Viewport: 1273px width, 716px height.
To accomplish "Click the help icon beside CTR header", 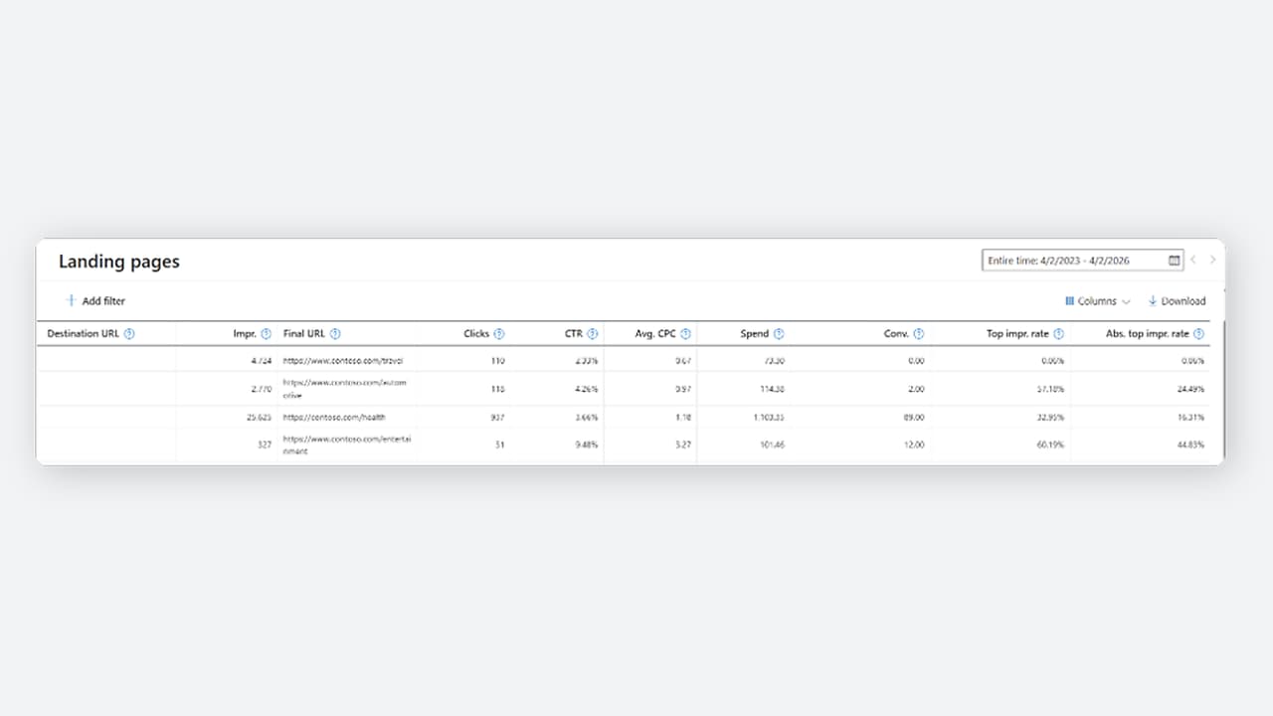I will tap(595, 334).
